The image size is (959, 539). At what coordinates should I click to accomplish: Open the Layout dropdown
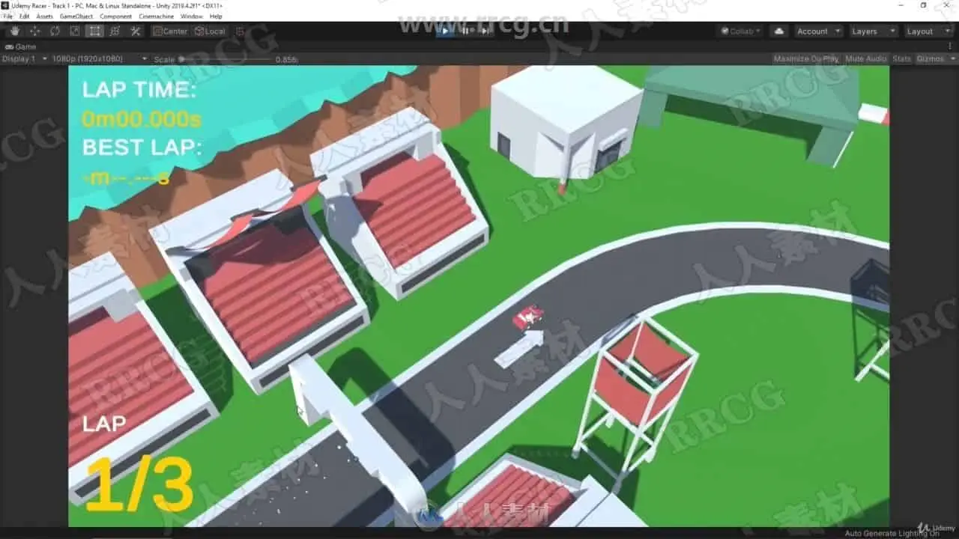click(x=928, y=31)
